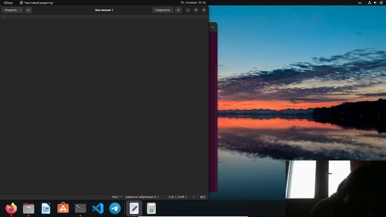Open the Текст syntax highlighting dropdown
The image size is (386, 217).
point(116,197)
